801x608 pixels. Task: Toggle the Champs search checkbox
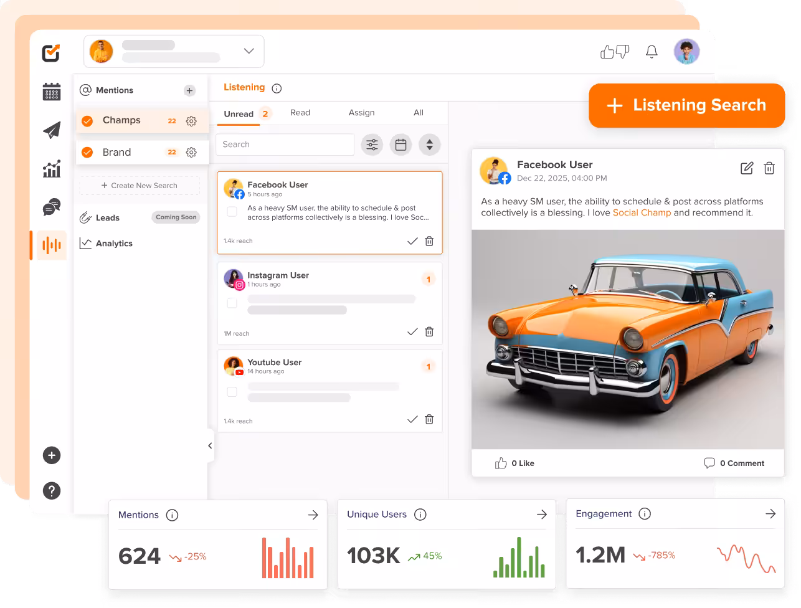click(x=87, y=120)
